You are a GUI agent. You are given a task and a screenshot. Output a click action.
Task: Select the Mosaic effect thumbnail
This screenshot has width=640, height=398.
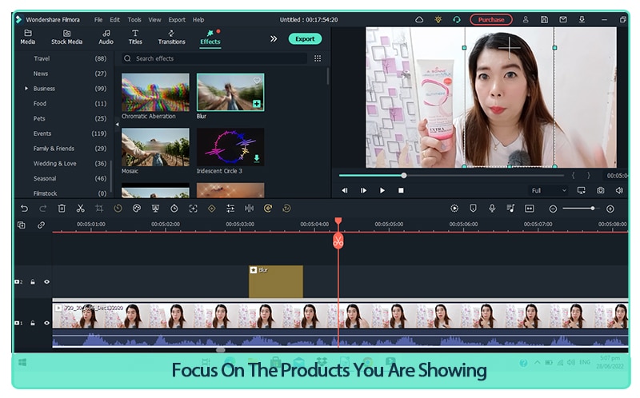pyautogui.click(x=155, y=147)
